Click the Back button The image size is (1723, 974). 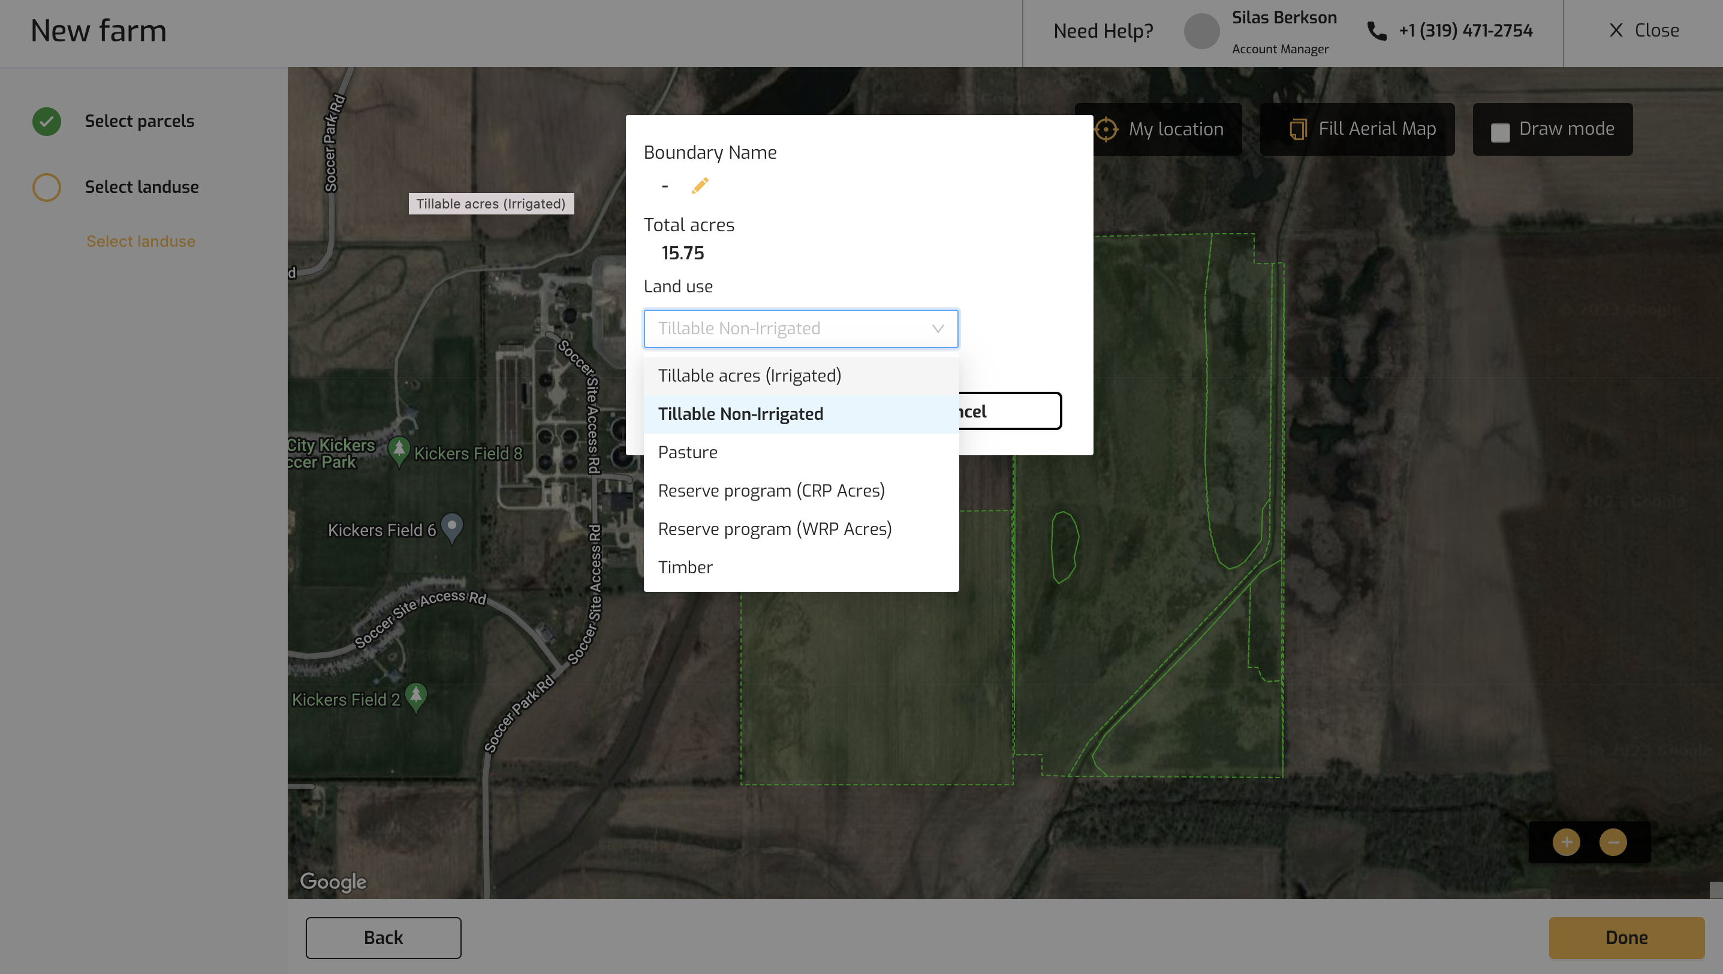(x=383, y=937)
